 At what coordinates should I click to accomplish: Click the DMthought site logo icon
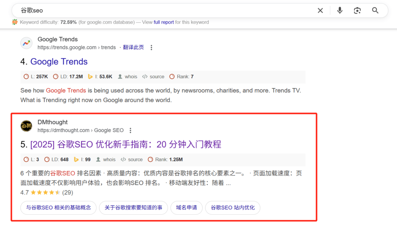(x=26, y=126)
